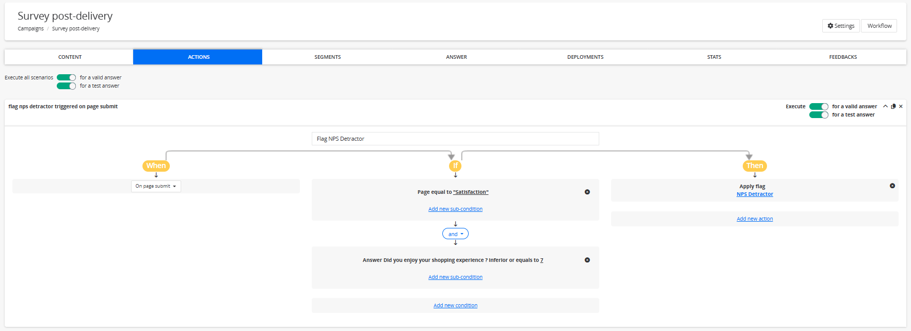This screenshot has width=911, height=331.
Task: Open the 'and' condition operator dropdown
Action: click(455, 234)
